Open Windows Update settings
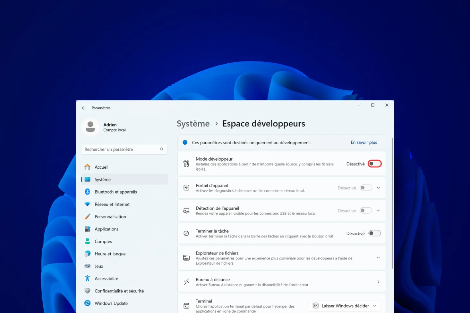 (x=124, y=303)
